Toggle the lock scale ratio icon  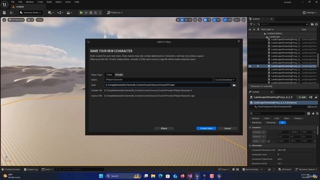pyautogui.click(x=269, y=141)
